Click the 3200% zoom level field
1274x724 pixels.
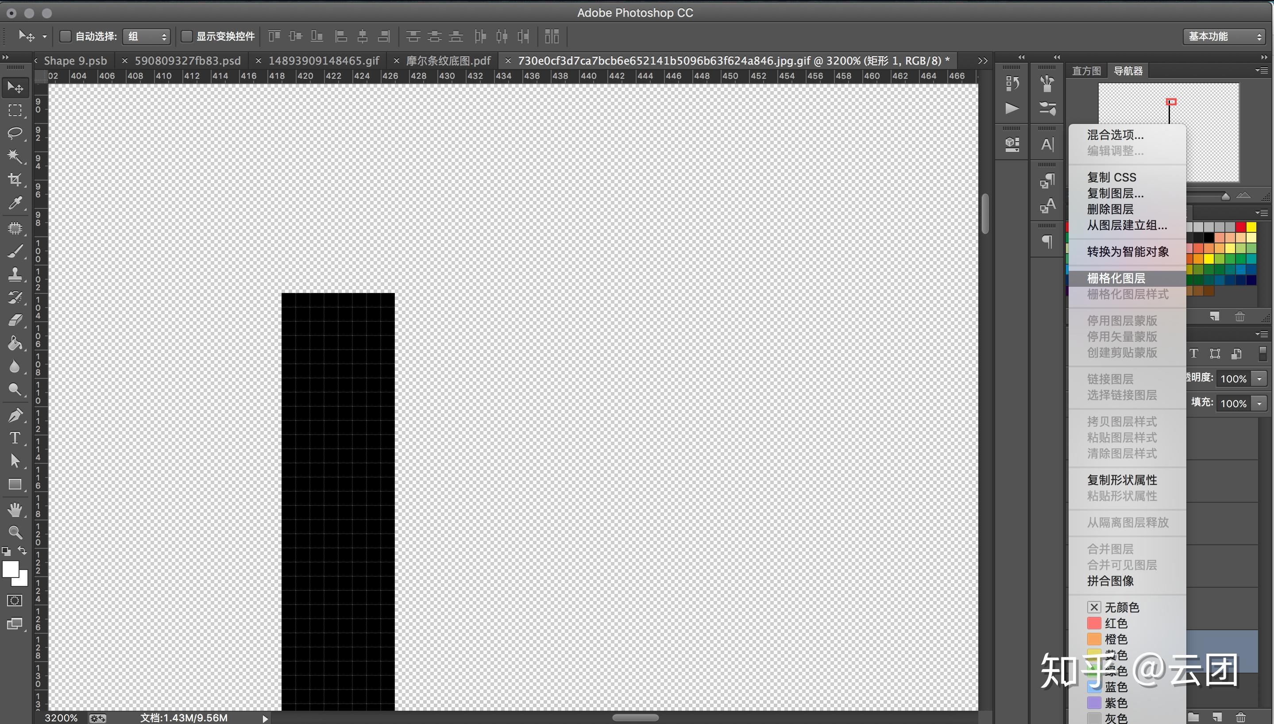pos(61,718)
